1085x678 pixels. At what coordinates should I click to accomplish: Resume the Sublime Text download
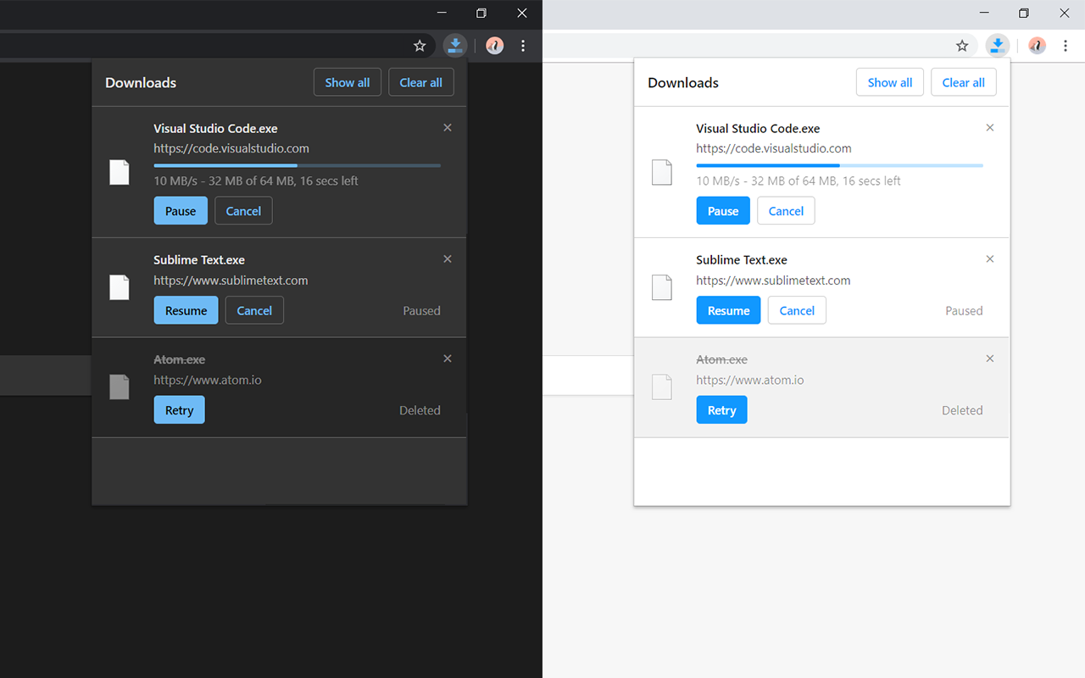pyautogui.click(x=186, y=310)
